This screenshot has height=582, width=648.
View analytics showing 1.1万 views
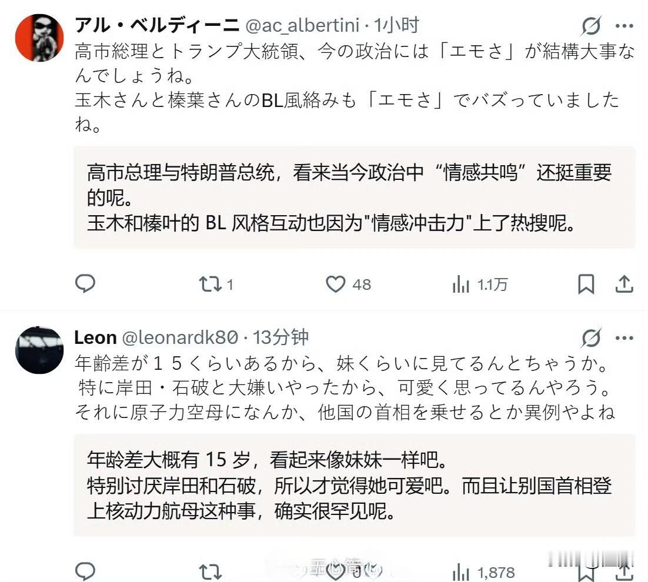[x=480, y=284]
